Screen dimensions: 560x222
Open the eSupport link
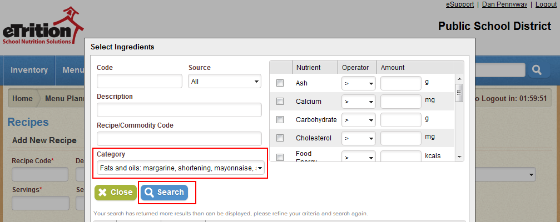460,4
